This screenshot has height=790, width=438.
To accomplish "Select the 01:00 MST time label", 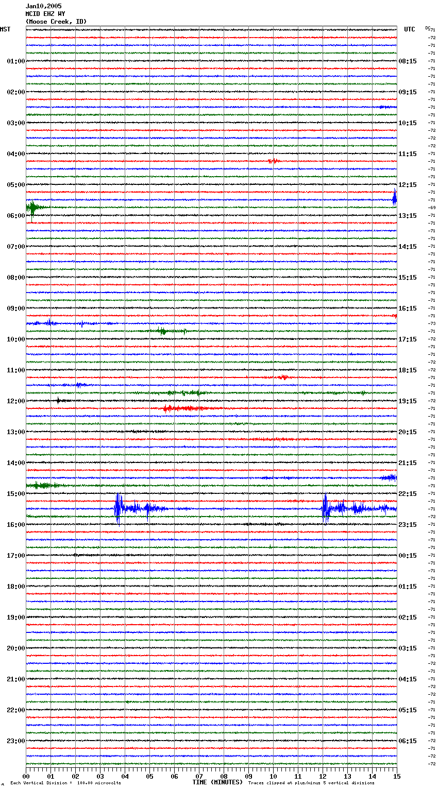I will pos(16,61).
